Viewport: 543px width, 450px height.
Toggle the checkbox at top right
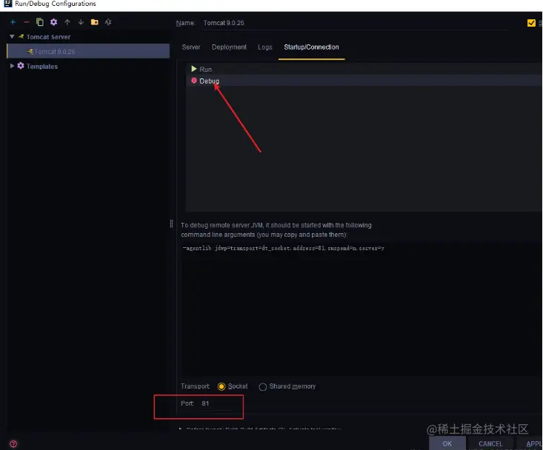coord(531,23)
